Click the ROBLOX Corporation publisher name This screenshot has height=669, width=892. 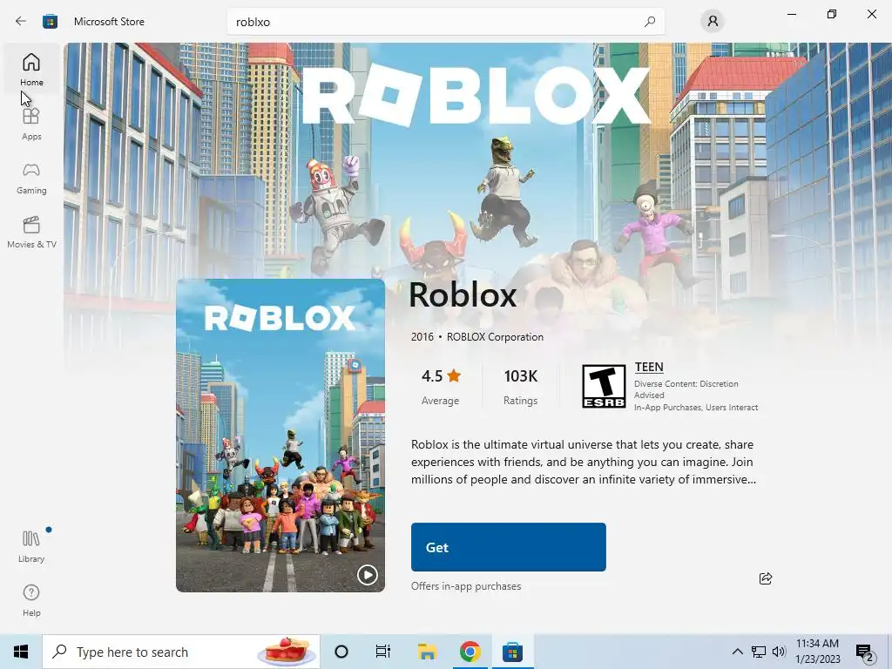pos(495,337)
